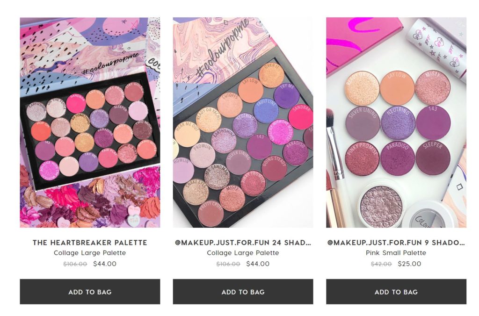Click the Heartbreaker Palette product image
Screen dimensions: 479x316
click(x=90, y=122)
